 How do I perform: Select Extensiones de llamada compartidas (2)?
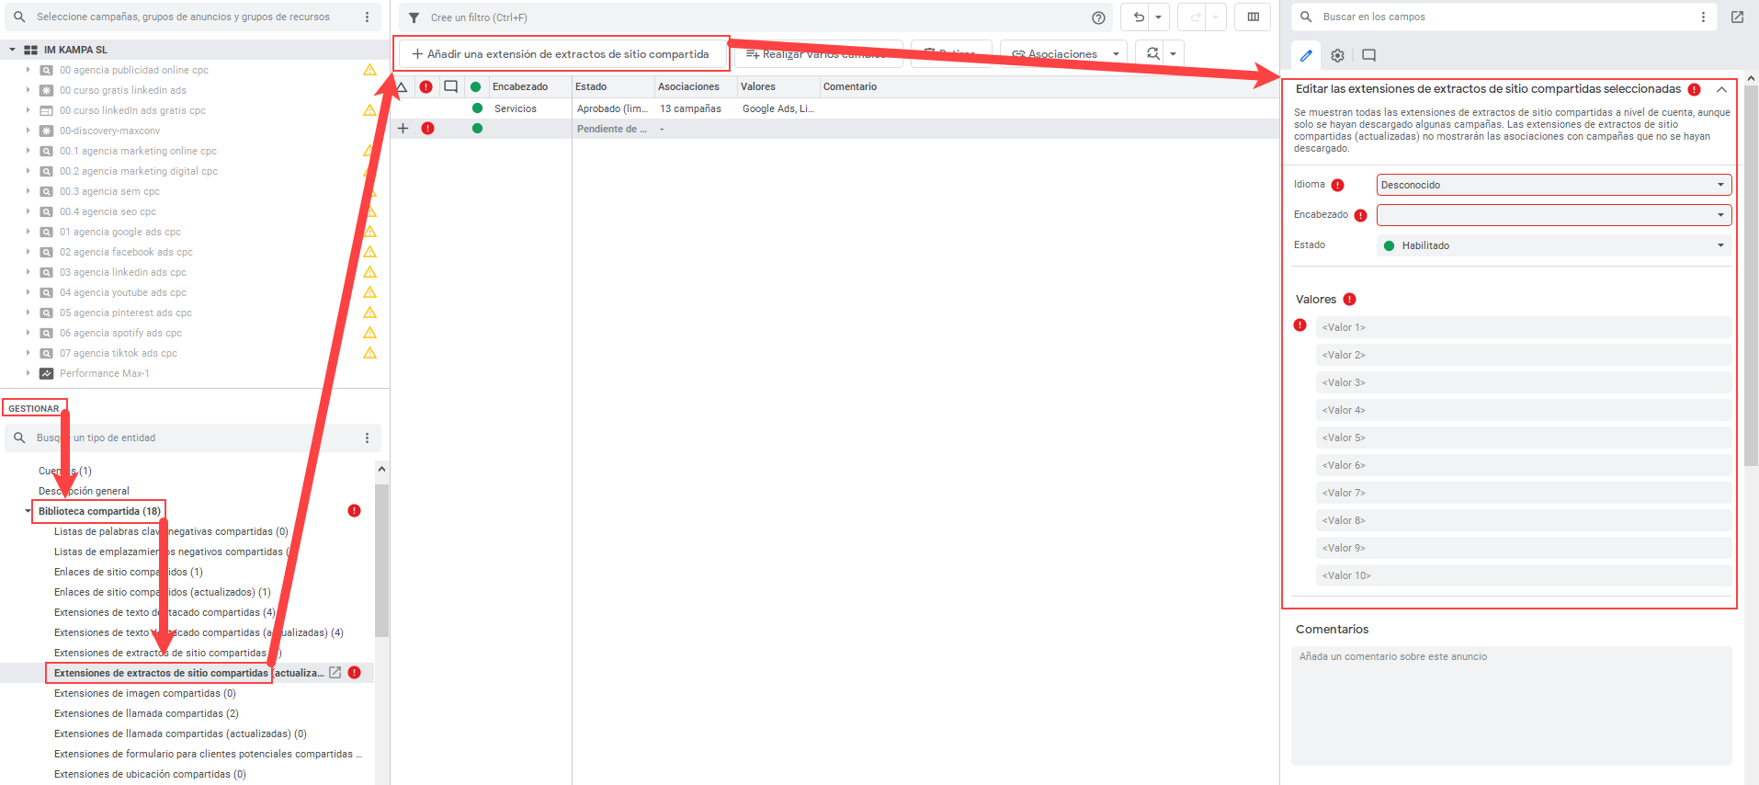tap(146, 713)
